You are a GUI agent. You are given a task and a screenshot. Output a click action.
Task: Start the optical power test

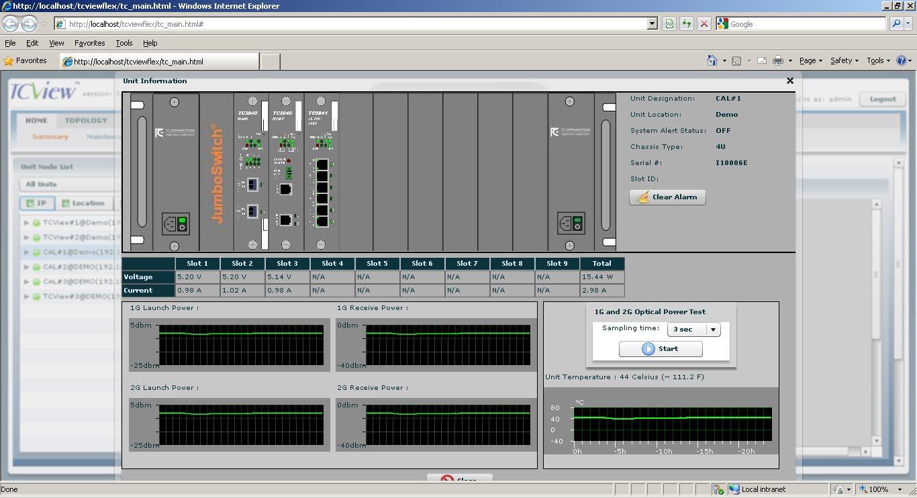(661, 349)
